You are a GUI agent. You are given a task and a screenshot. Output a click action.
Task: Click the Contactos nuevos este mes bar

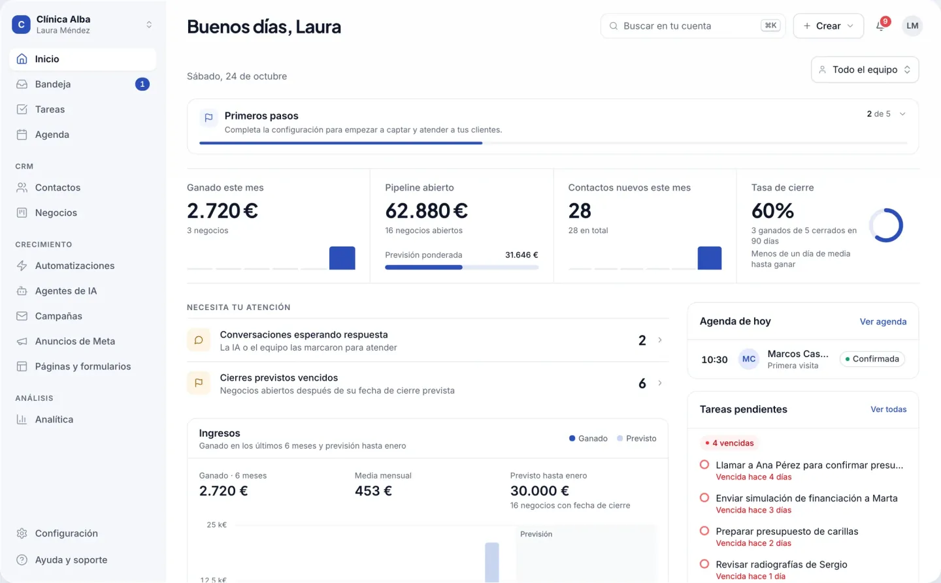[710, 258]
